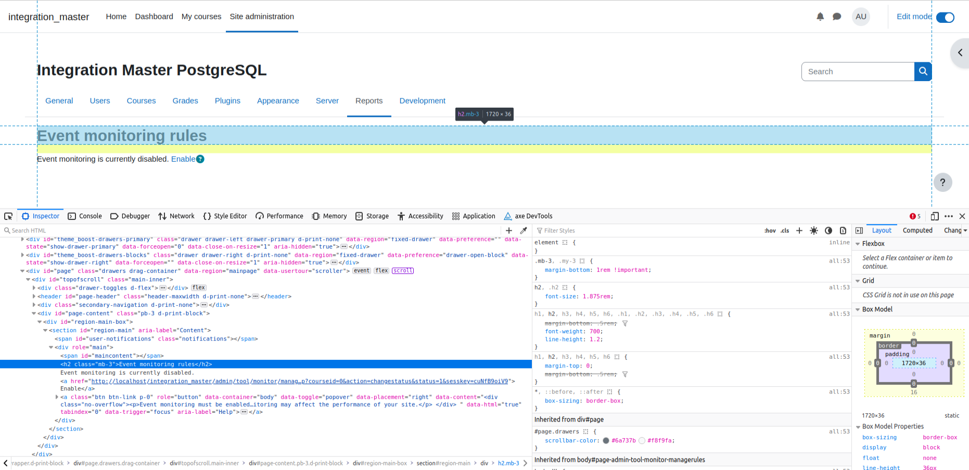Collapse the Box Model section

(858, 309)
